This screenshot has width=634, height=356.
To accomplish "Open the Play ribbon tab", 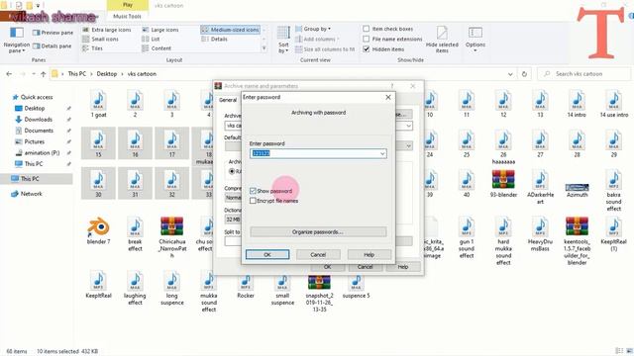I will click(x=128, y=5).
